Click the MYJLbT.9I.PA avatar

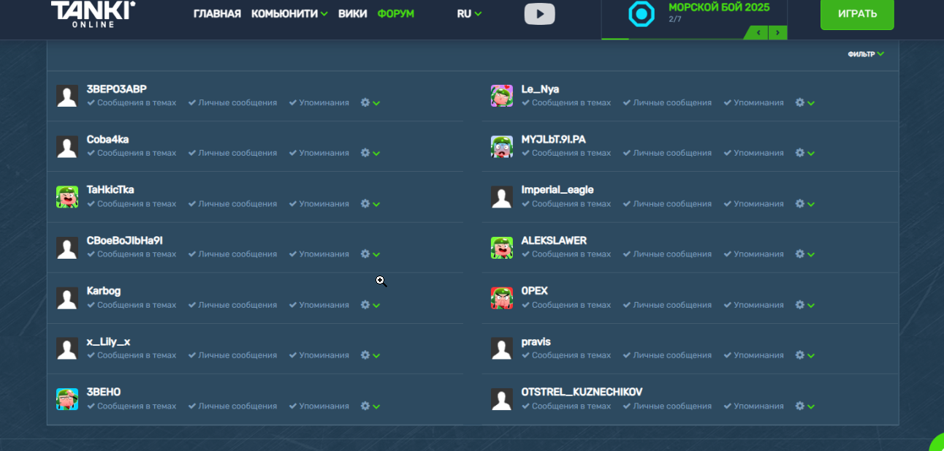tap(502, 146)
